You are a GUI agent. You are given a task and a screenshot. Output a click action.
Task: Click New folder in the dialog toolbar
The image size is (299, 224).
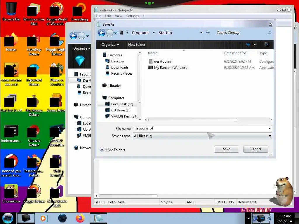pos(137,45)
